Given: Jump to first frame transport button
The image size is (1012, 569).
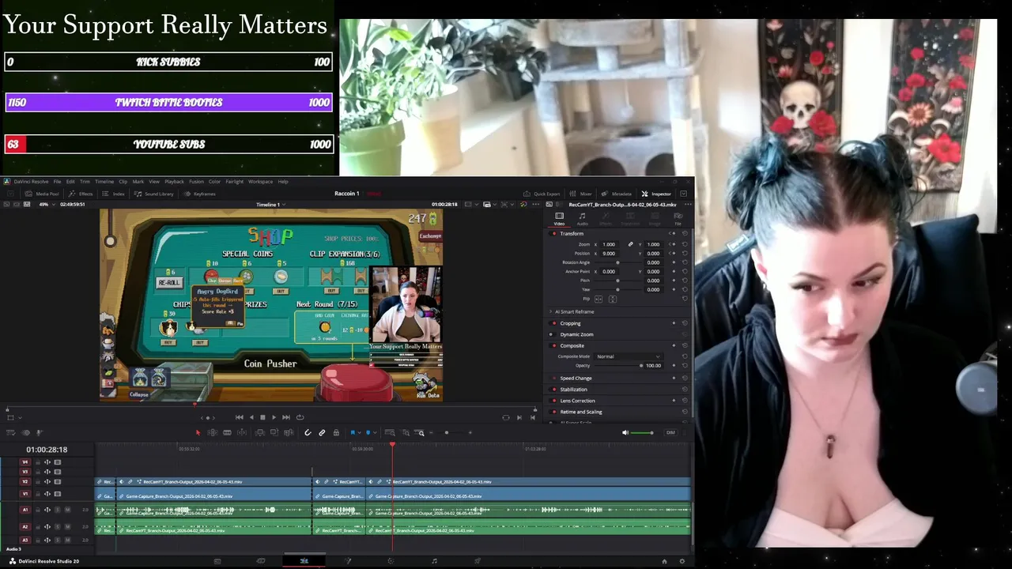Looking at the screenshot, I should click(240, 417).
